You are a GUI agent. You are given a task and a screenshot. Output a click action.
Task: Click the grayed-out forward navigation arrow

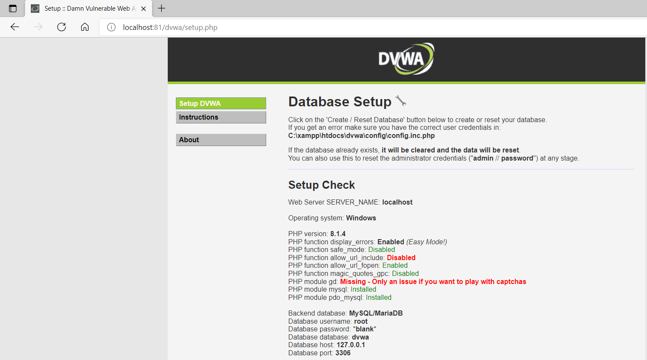coord(38,27)
